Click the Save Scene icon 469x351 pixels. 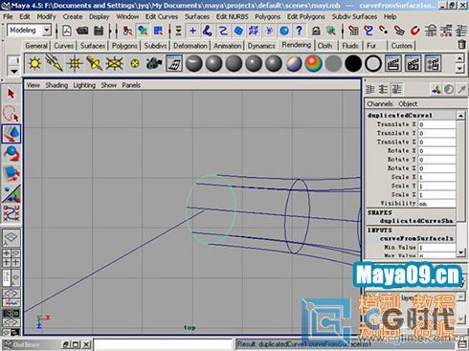[x=99, y=31]
